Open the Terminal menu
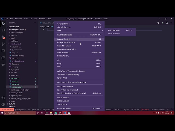This screenshot has width=175, height=131. point(42,19)
